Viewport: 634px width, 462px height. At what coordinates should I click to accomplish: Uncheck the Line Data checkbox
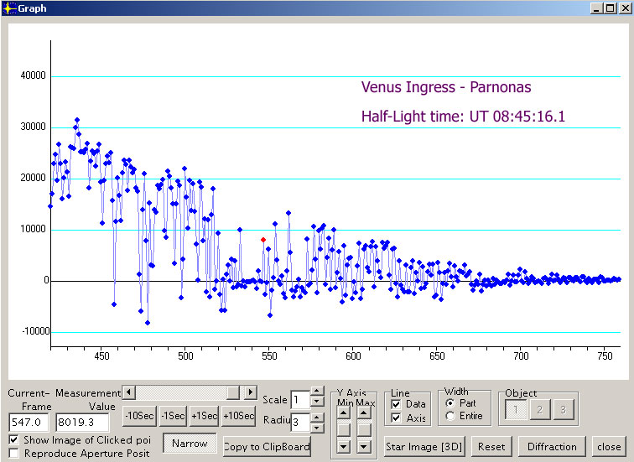pyautogui.click(x=397, y=404)
